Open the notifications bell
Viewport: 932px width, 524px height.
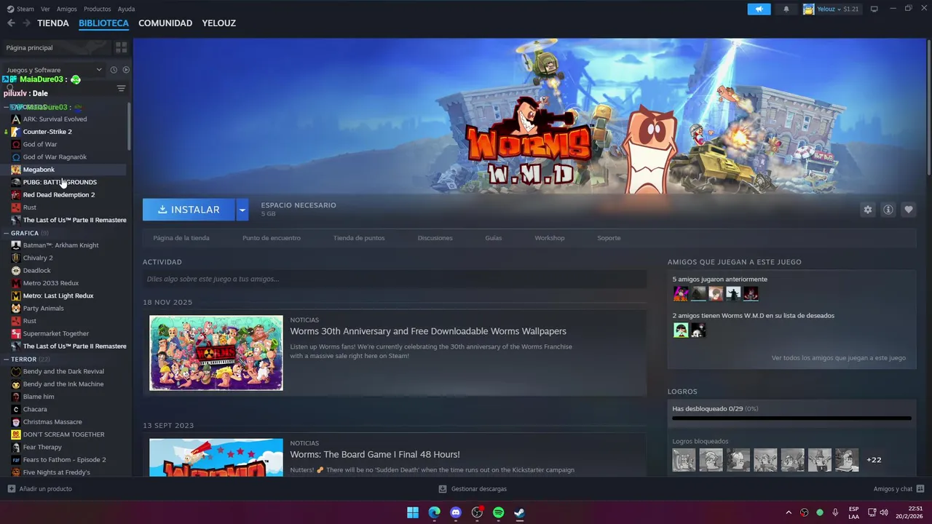(x=786, y=9)
